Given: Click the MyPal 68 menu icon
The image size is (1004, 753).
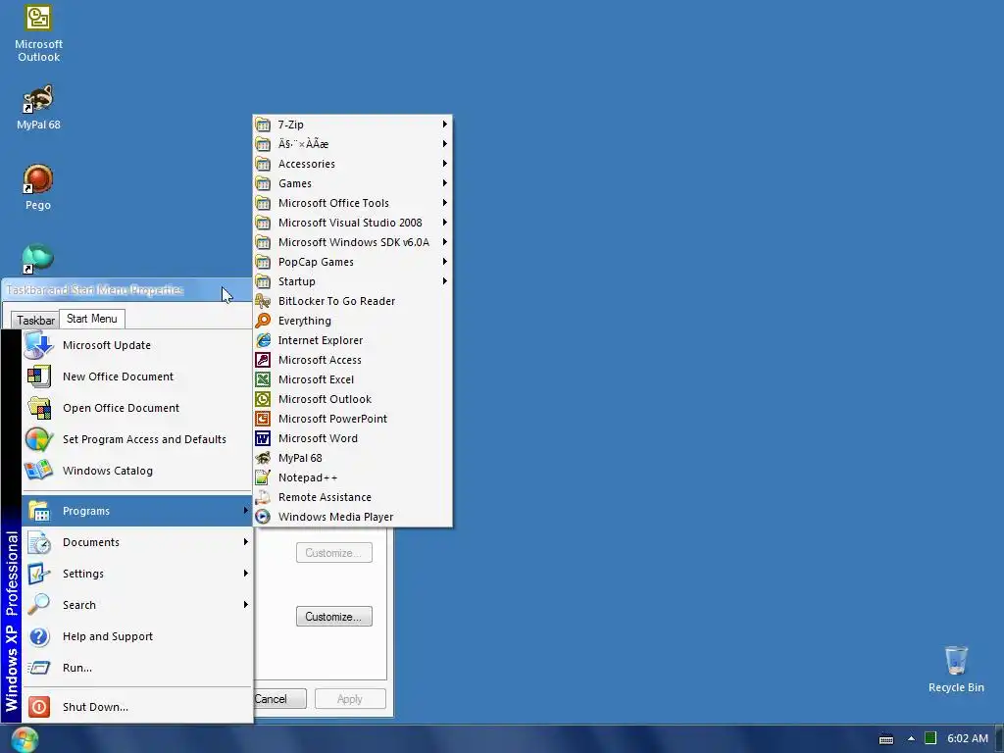Looking at the screenshot, I should (263, 458).
